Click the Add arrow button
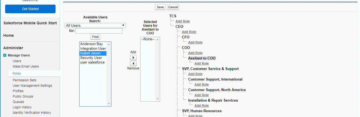Viewport: 360px width, 117px height. (133, 58)
